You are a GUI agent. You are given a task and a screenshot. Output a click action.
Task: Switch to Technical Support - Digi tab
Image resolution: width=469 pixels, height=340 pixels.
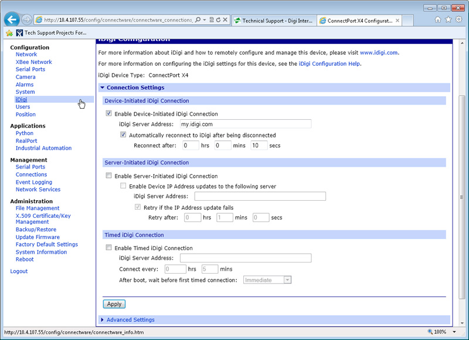[x=273, y=21]
